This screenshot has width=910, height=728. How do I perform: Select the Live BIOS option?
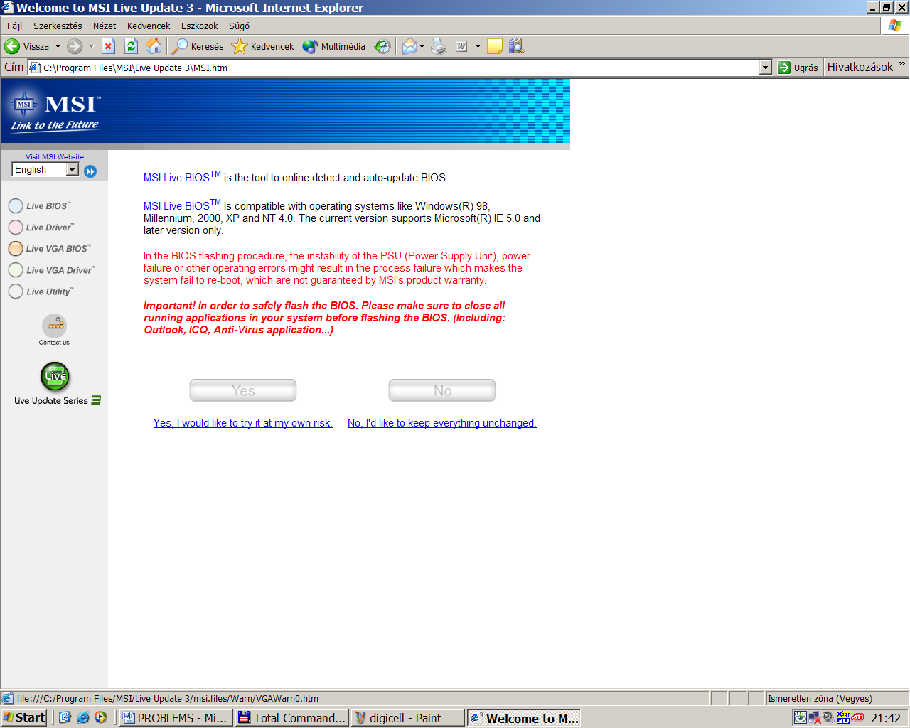[x=40, y=206]
